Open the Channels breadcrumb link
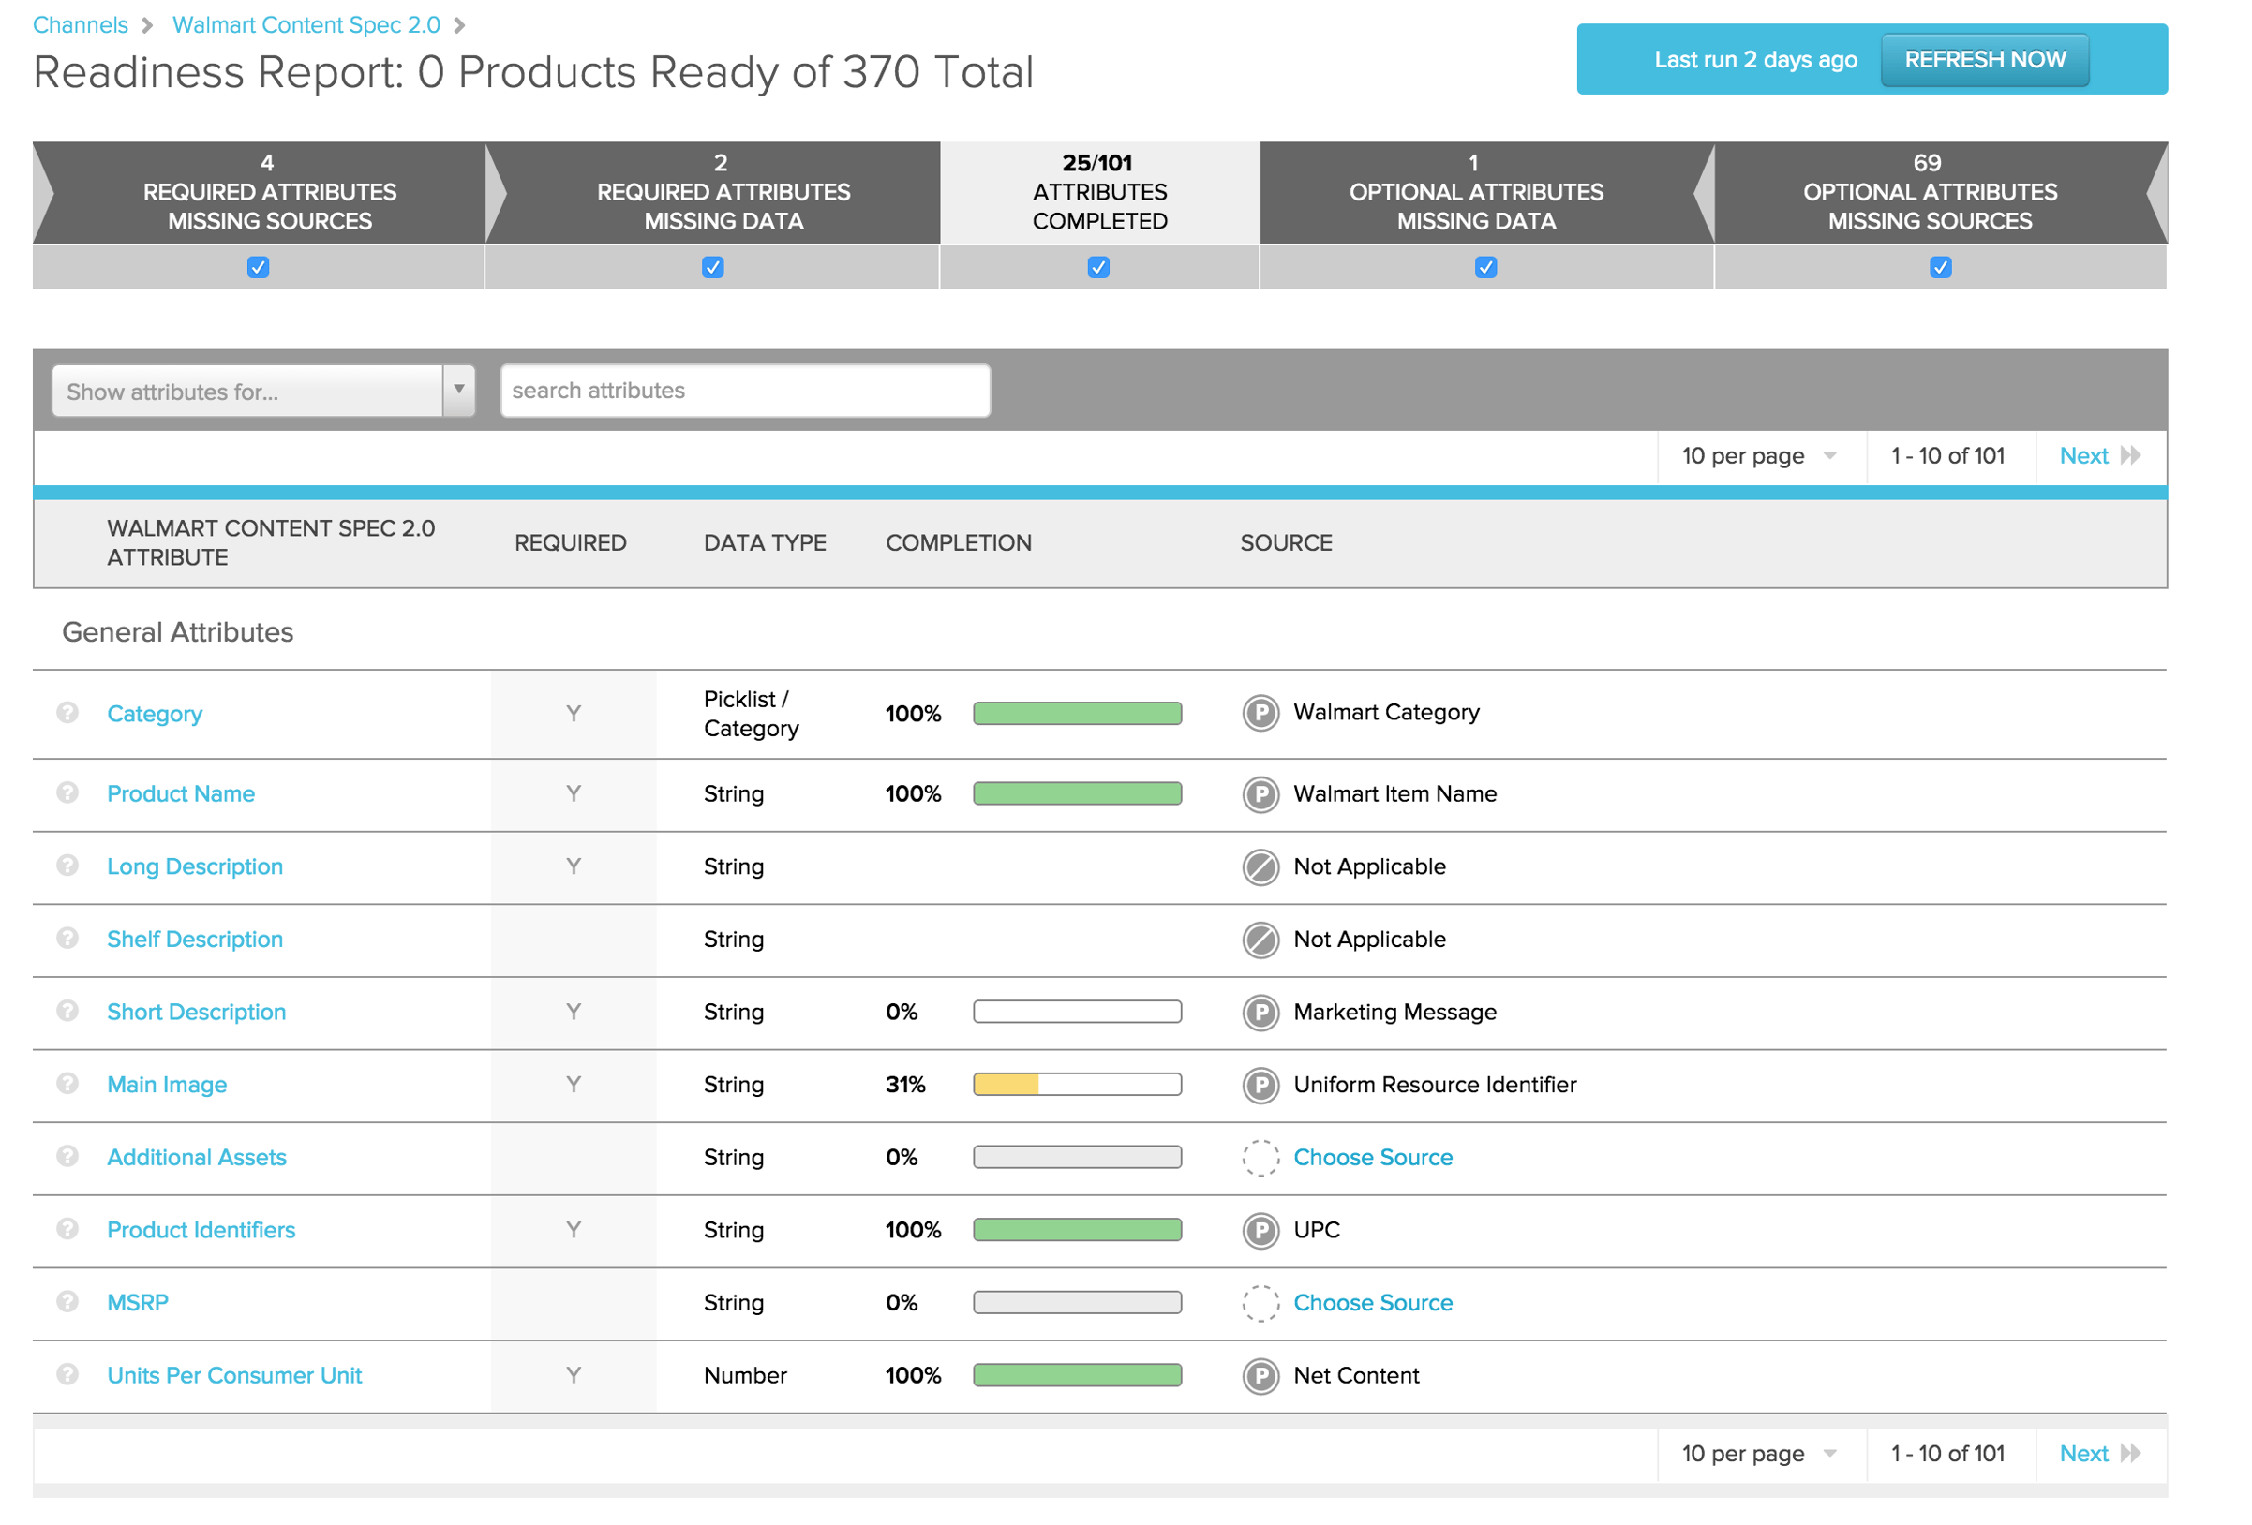The width and height of the screenshot is (2252, 1525). click(x=81, y=24)
